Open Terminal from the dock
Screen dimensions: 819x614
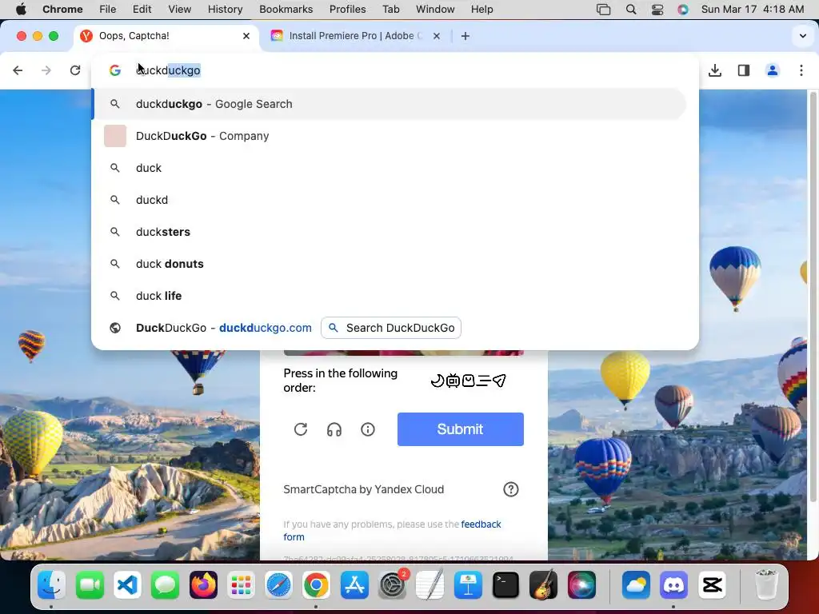click(505, 584)
